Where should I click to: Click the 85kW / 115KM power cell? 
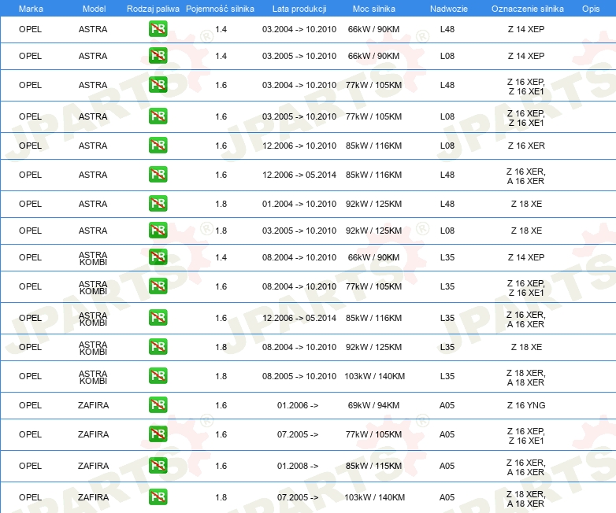[373, 466]
